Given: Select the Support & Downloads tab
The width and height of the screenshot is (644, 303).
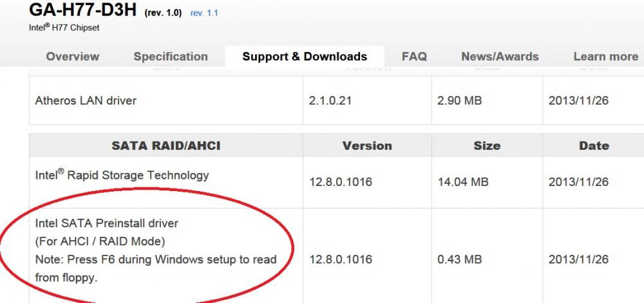Looking at the screenshot, I should click(305, 57).
